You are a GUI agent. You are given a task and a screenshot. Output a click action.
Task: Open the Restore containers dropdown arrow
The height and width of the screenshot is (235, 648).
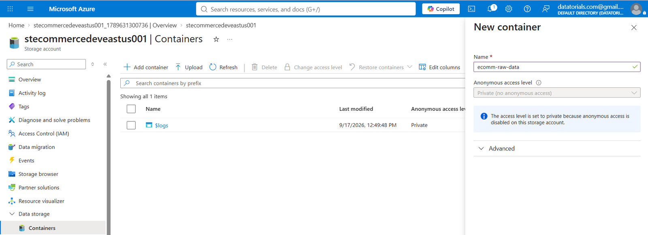(x=409, y=67)
